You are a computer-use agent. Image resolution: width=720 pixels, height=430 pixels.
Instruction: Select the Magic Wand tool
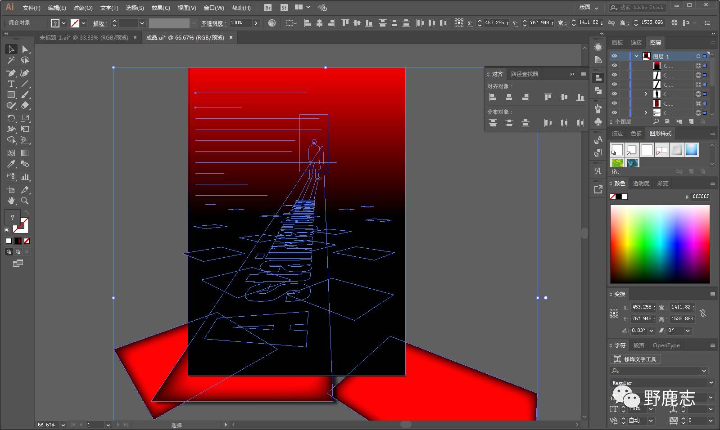11,60
